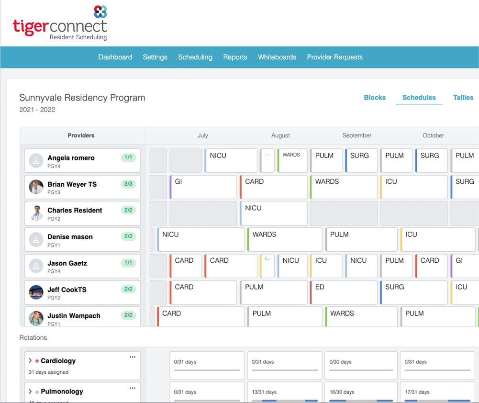Select Jeff CookTS's ED rotation block

(x=343, y=292)
